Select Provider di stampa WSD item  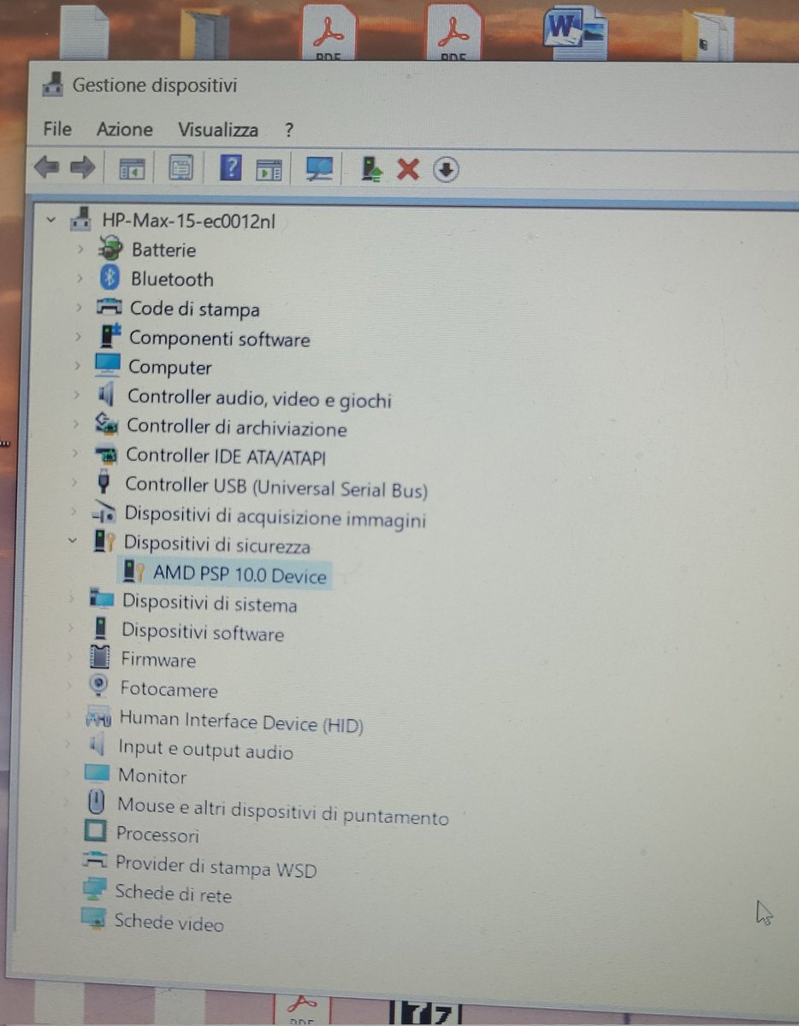pos(216,866)
